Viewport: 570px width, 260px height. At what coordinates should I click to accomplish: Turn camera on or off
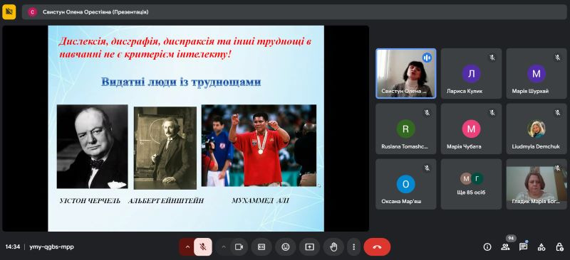click(239, 247)
